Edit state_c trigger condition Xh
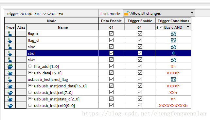This screenshot has height=120, width=210. coord(173,99)
